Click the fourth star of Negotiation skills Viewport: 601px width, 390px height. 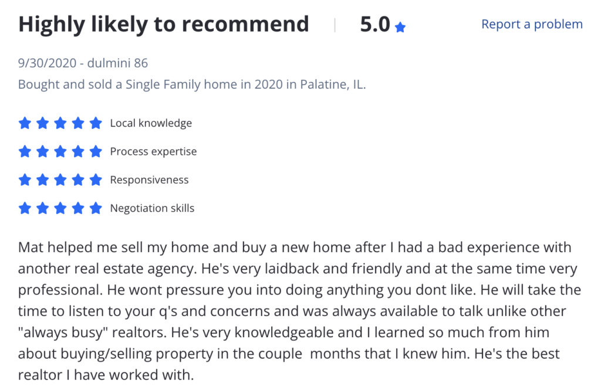pyautogui.click(x=78, y=208)
